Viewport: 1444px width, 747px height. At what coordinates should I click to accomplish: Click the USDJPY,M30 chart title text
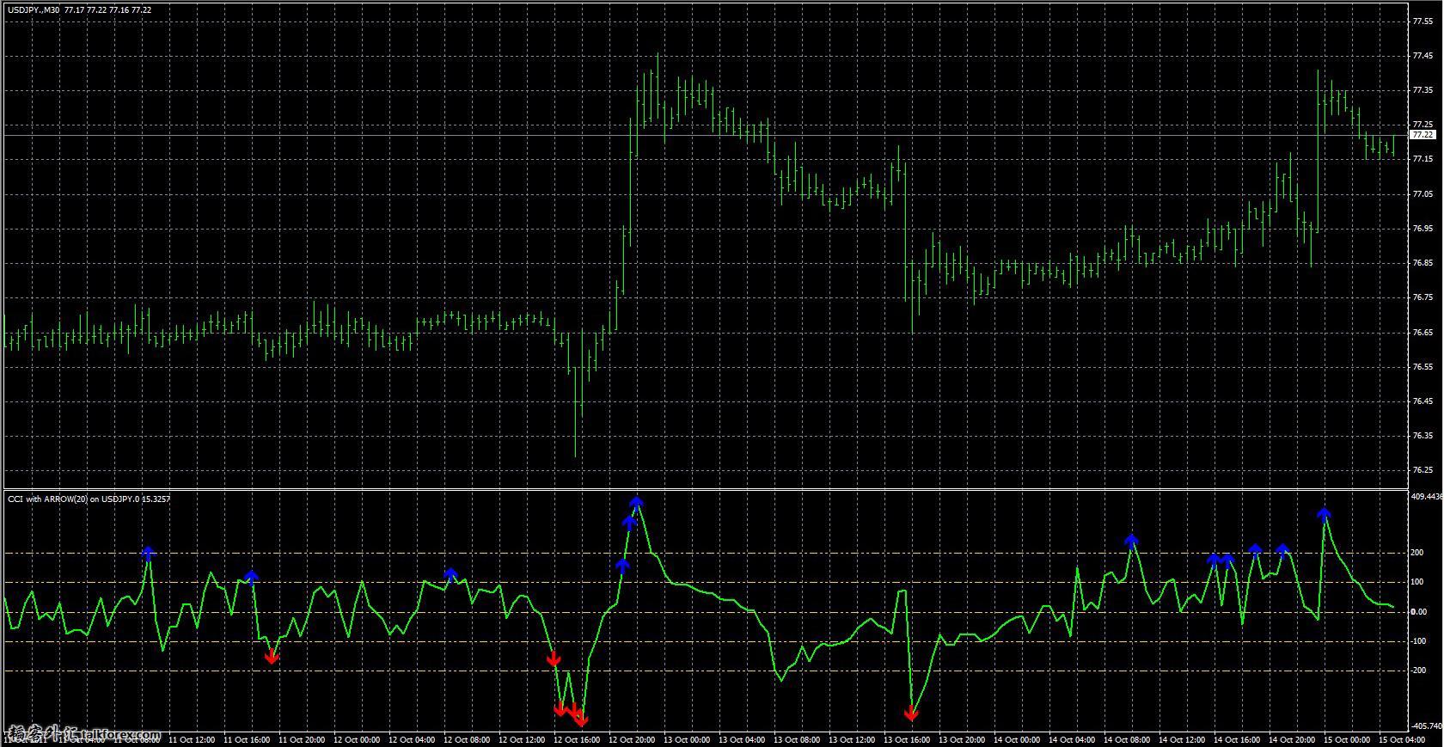(34, 10)
